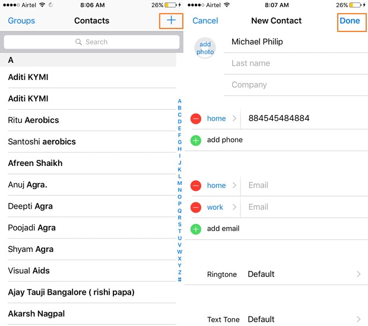Open Text Tone Default chevron
The image size is (368, 326).
pos(359,319)
